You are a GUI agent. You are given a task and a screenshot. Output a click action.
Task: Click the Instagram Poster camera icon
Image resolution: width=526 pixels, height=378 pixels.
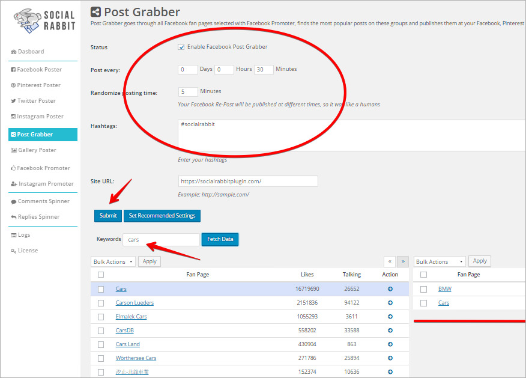(13, 117)
